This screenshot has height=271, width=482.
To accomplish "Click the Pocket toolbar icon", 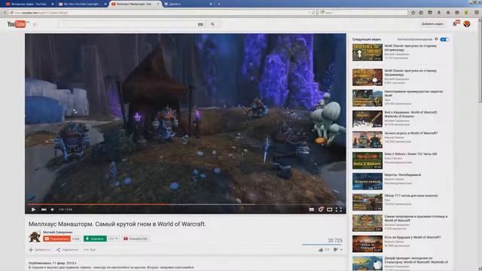I will 430,13.
